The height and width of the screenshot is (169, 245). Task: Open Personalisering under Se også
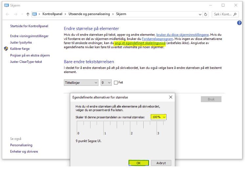[21, 145]
